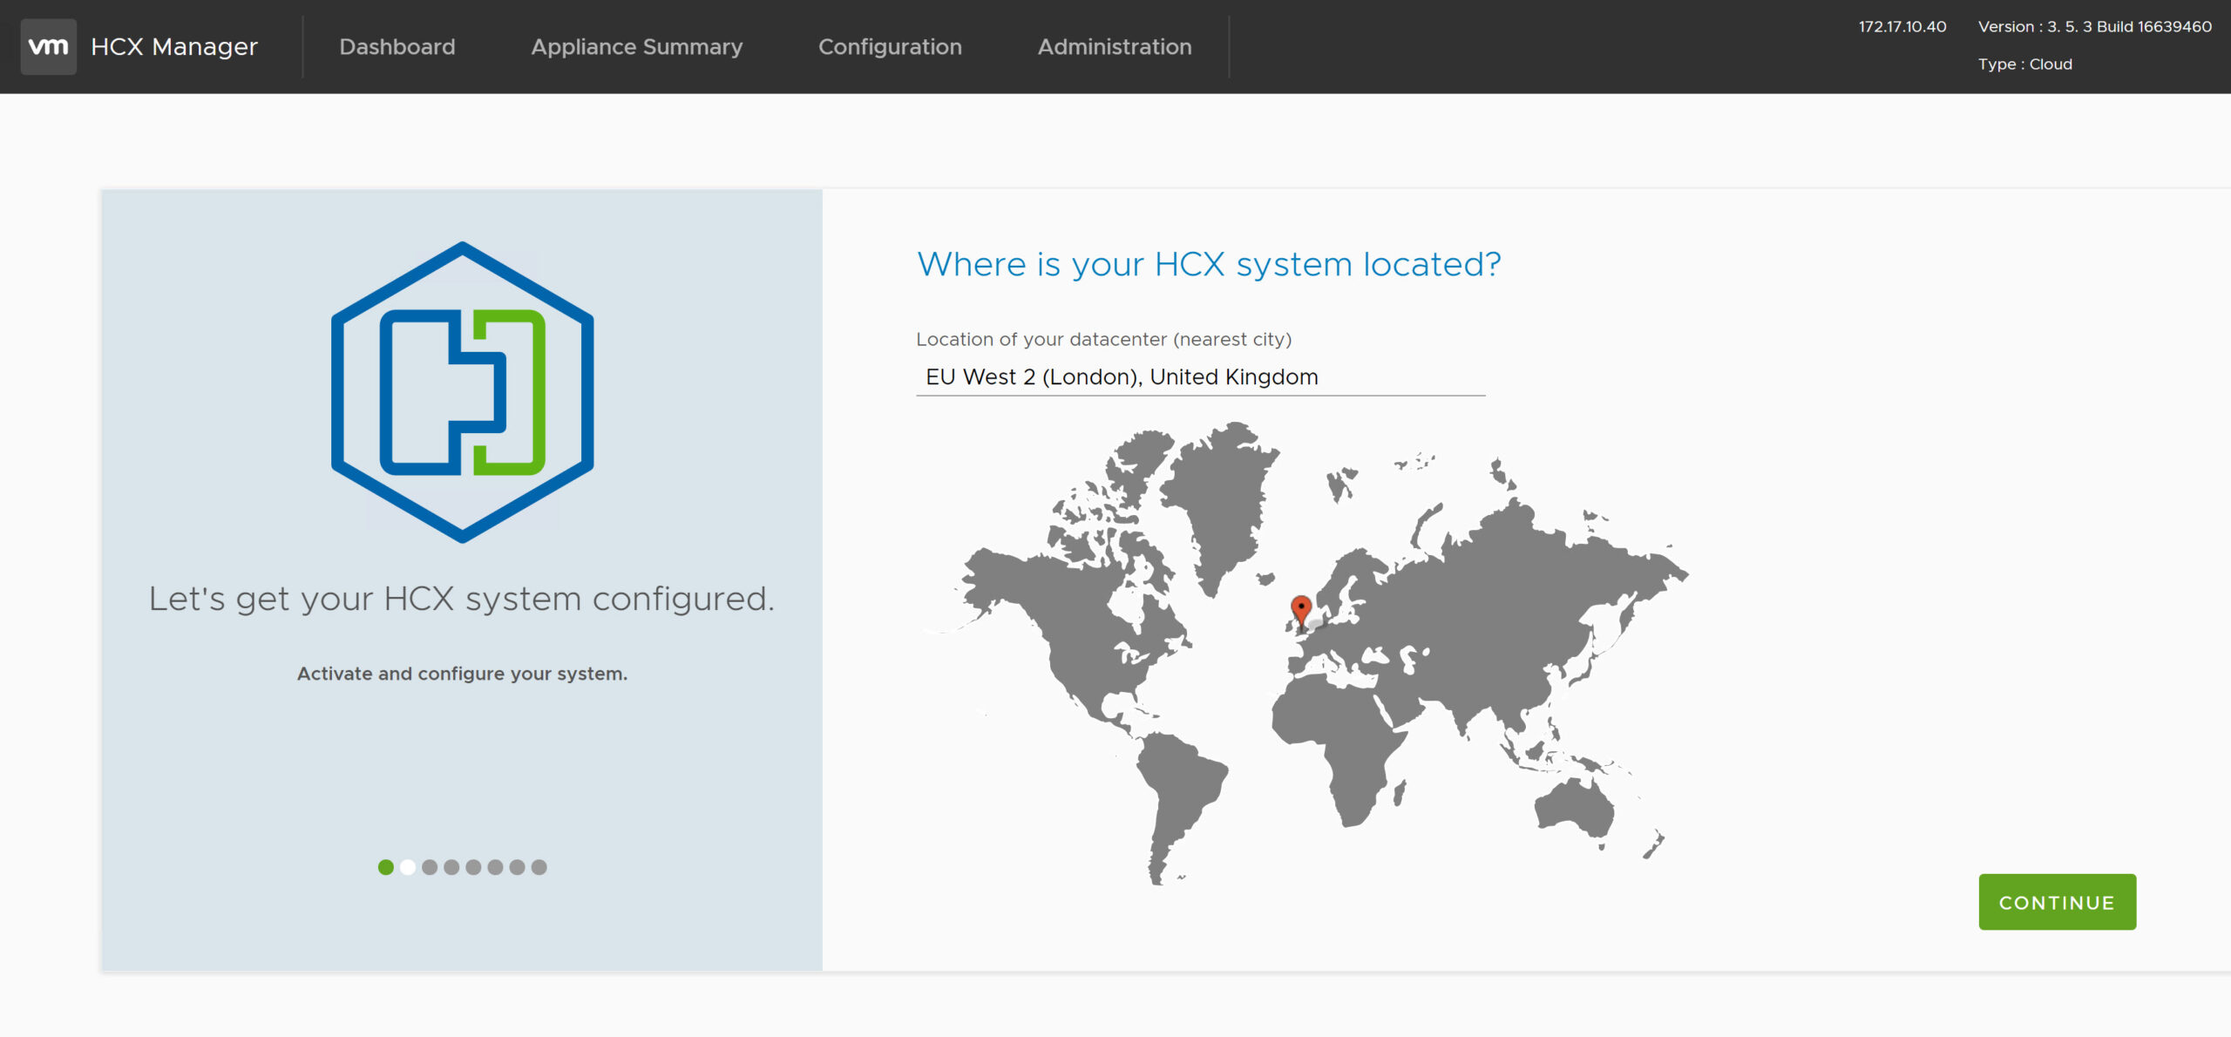
Task: Open the Dashboard menu
Action: pos(397,47)
